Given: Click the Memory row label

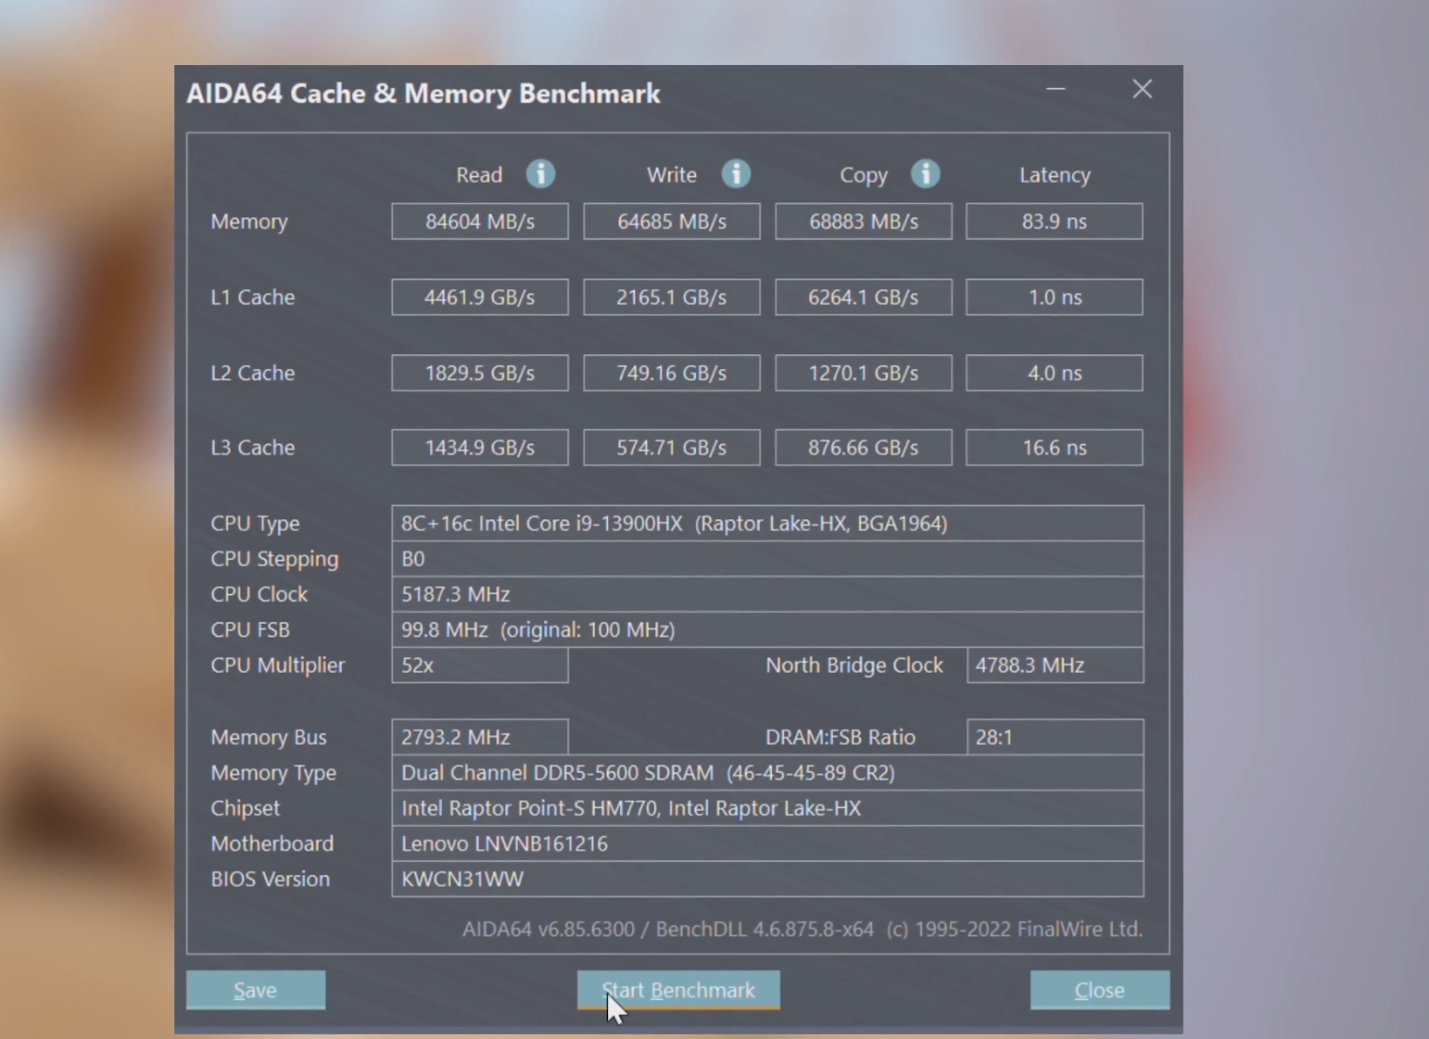Looking at the screenshot, I should pyautogui.click(x=249, y=222).
